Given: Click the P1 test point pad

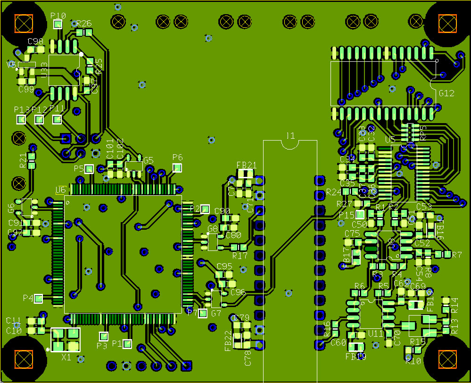Looking at the screenshot, I should click(x=127, y=344).
